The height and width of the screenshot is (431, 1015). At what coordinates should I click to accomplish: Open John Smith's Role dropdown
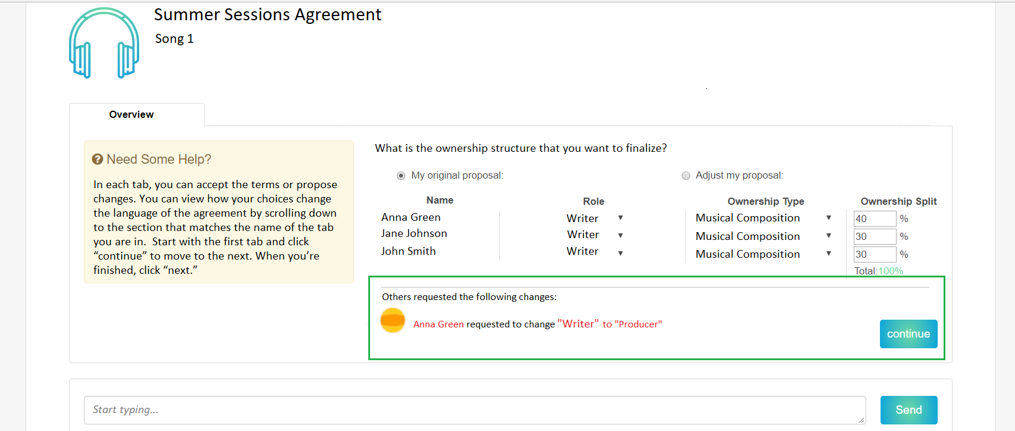620,253
